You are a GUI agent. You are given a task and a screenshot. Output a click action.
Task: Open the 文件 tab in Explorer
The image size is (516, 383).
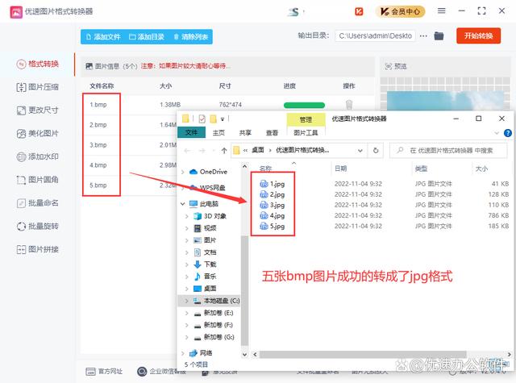coord(191,132)
